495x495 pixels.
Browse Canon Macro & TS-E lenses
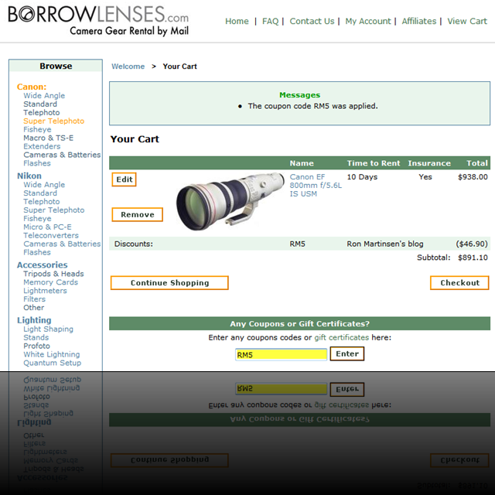pos(48,138)
